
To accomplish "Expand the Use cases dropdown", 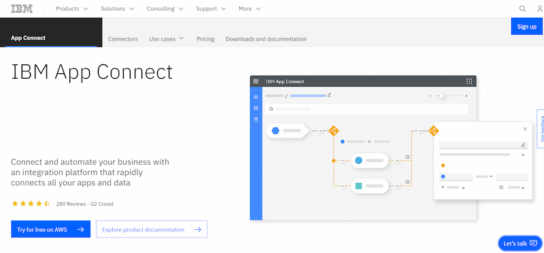I will click(167, 39).
